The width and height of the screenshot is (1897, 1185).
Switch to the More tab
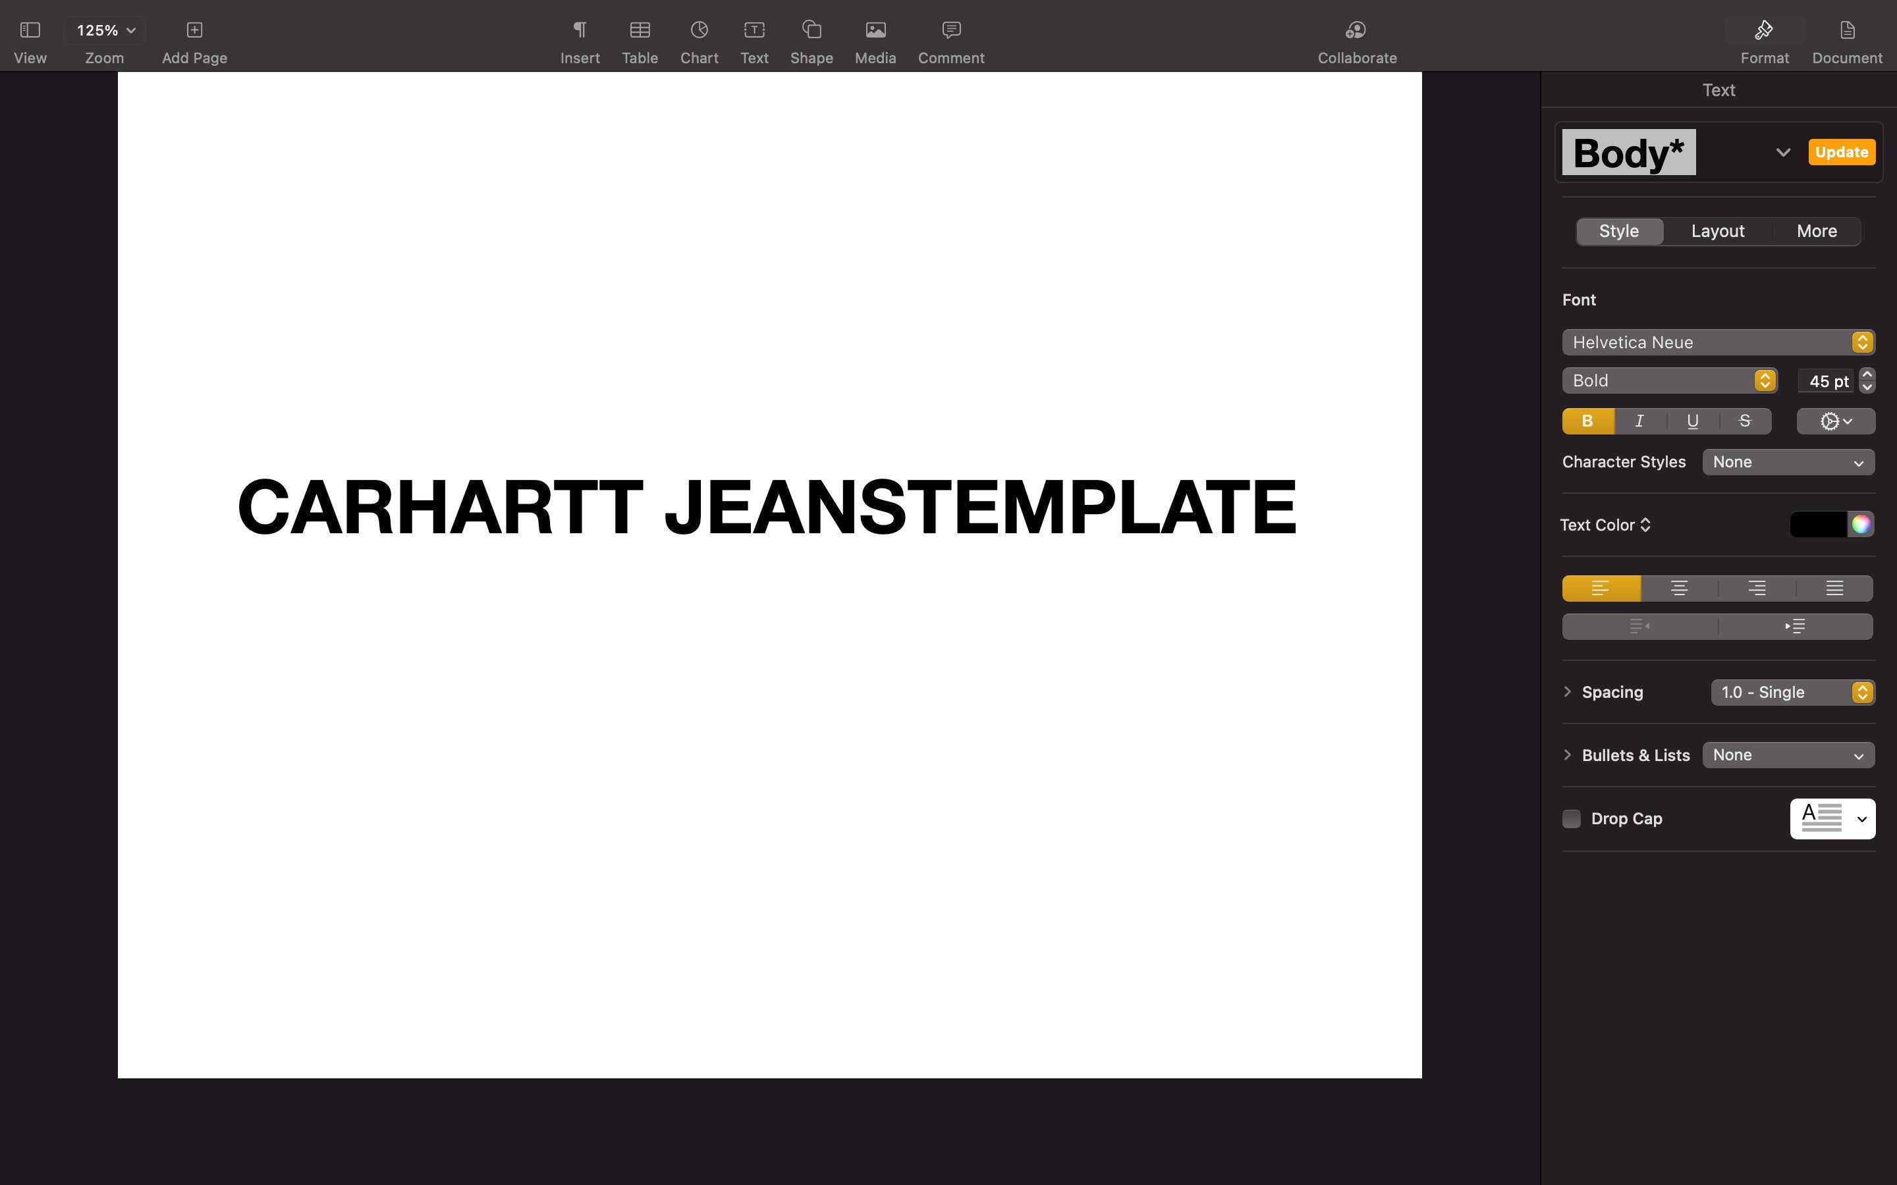tap(1816, 231)
